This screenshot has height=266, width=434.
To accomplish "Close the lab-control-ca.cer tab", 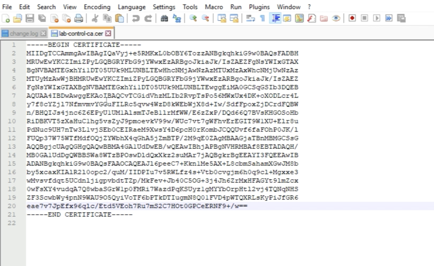I will point(108,33).
